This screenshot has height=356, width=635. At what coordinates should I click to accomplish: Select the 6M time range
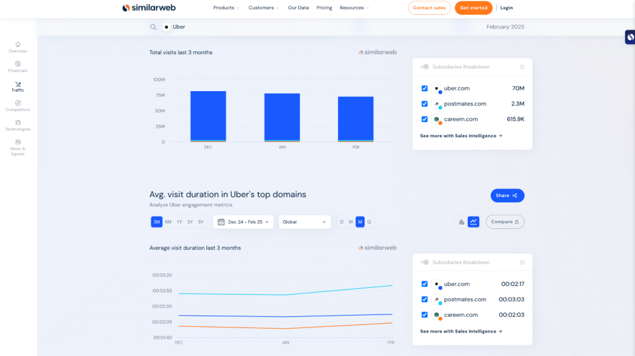tap(168, 222)
